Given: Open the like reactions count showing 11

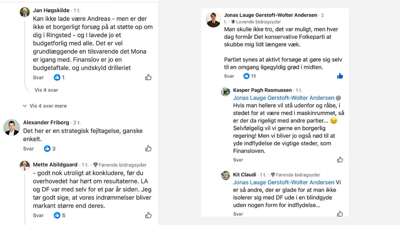Looking at the screenshot, I should [x=249, y=76].
